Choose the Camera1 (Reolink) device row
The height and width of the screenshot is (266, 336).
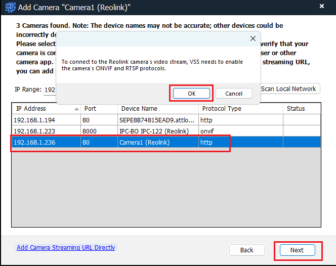145,143
